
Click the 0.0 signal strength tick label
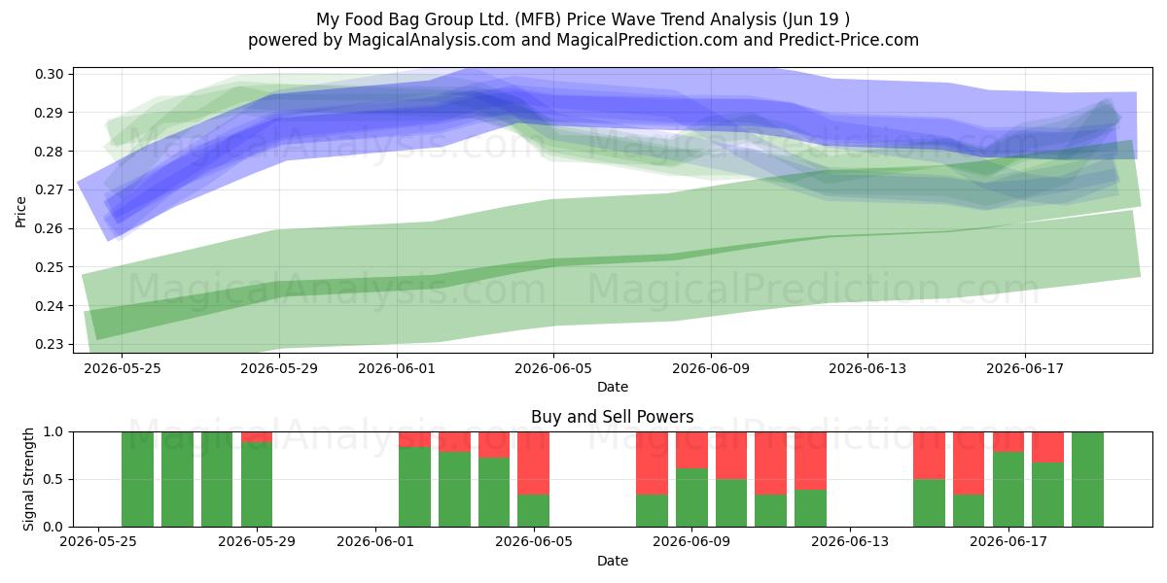pyautogui.click(x=54, y=527)
